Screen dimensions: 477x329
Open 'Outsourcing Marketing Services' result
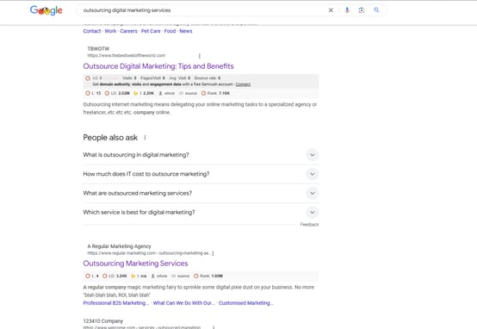pos(135,264)
